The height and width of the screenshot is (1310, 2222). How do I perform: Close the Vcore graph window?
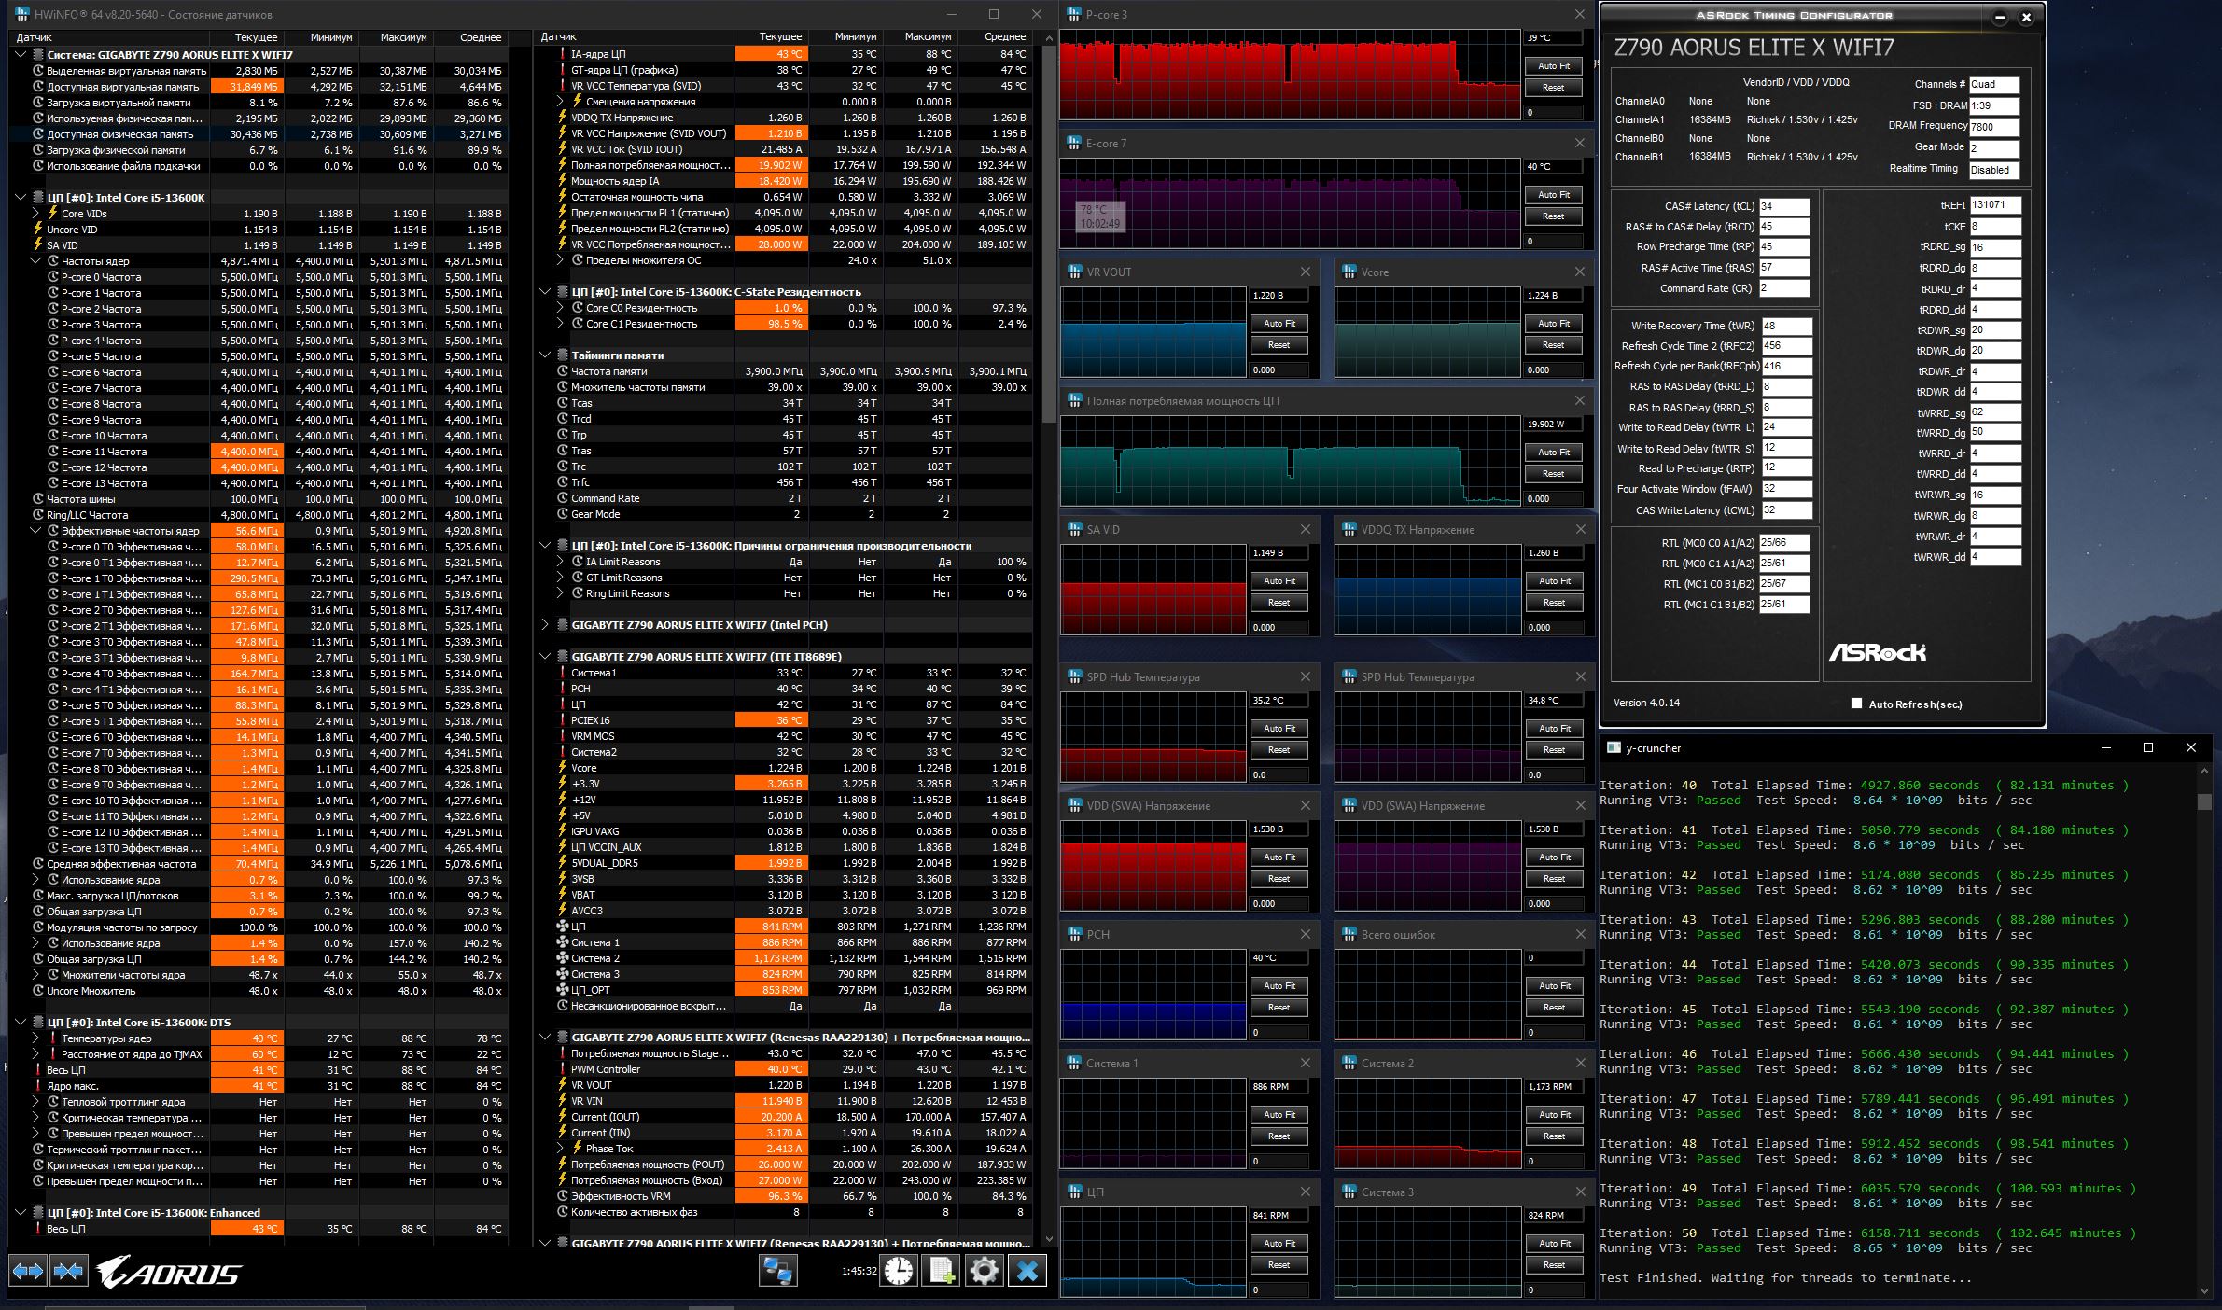click(1579, 272)
